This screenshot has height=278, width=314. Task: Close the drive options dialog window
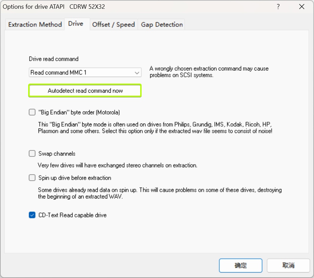coord(302,7)
